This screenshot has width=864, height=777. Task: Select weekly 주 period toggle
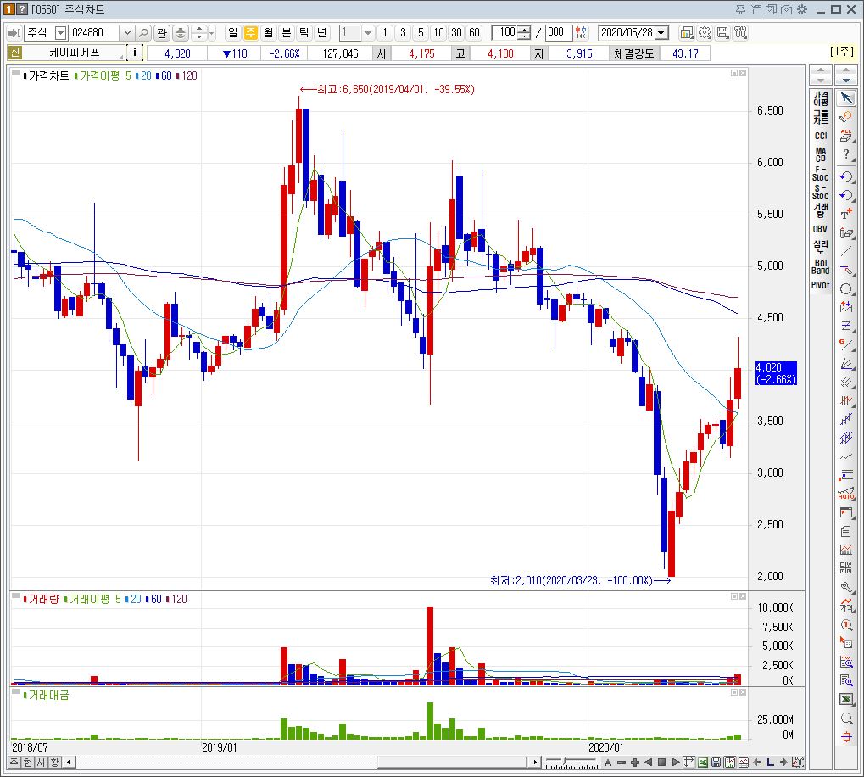pyautogui.click(x=250, y=33)
